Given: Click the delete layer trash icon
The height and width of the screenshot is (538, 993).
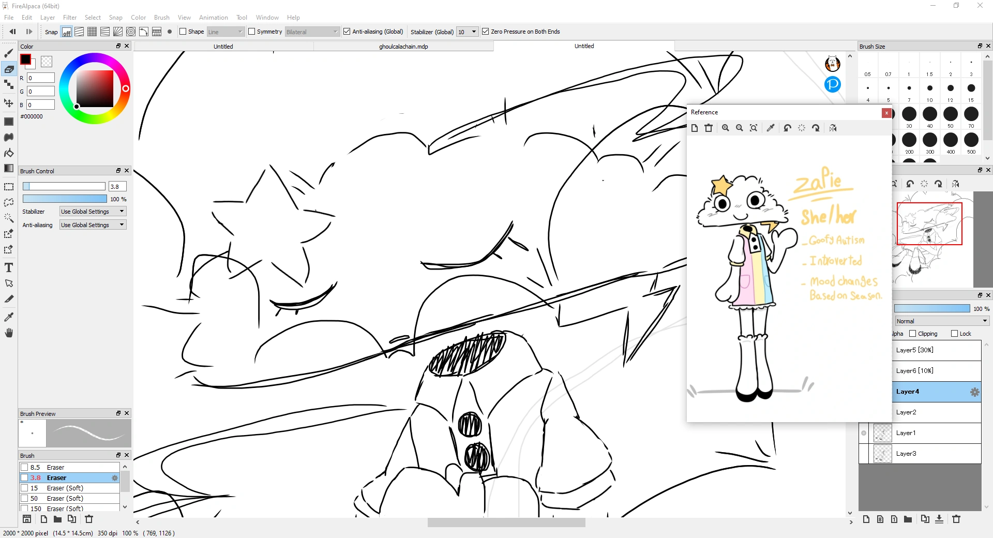Looking at the screenshot, I should click(956, 519).
